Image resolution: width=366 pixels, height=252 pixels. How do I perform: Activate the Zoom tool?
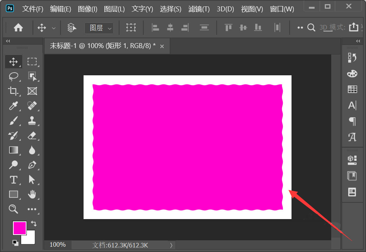13,209
